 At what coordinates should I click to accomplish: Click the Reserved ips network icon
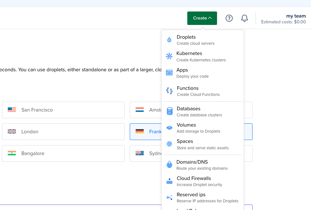click(x=169, y=198)
